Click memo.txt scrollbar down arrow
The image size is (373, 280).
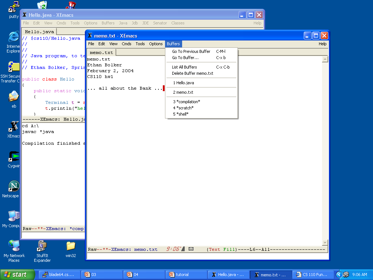[325, 242]
